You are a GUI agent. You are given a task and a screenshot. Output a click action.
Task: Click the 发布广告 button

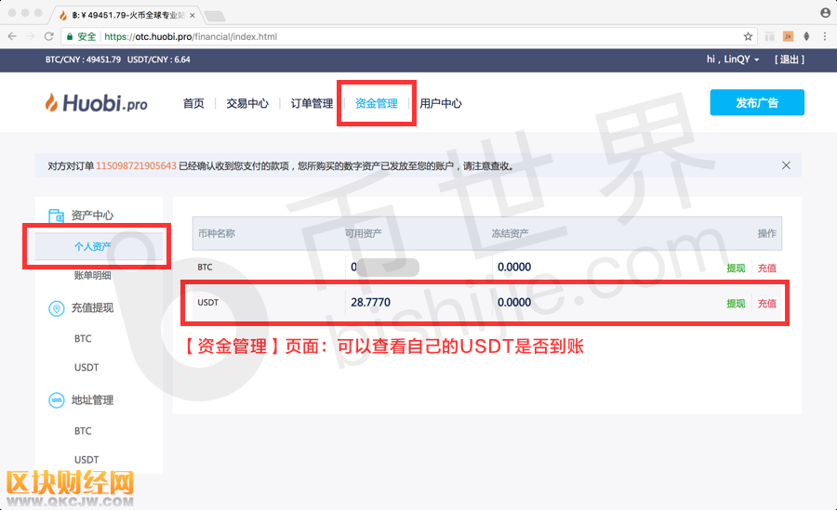tap(757, 102)
